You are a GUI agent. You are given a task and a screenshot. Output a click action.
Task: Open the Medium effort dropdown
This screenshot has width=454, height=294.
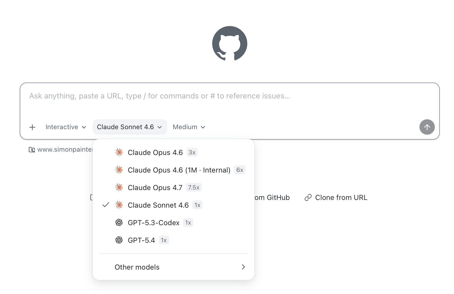(189, 127)
